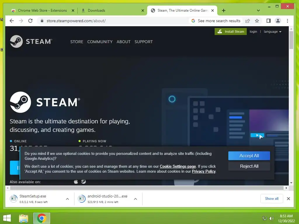The height and width of the screenshot is (224, 299).
Task: Click the Apple macOS availability icon
Action: (76, 182)
